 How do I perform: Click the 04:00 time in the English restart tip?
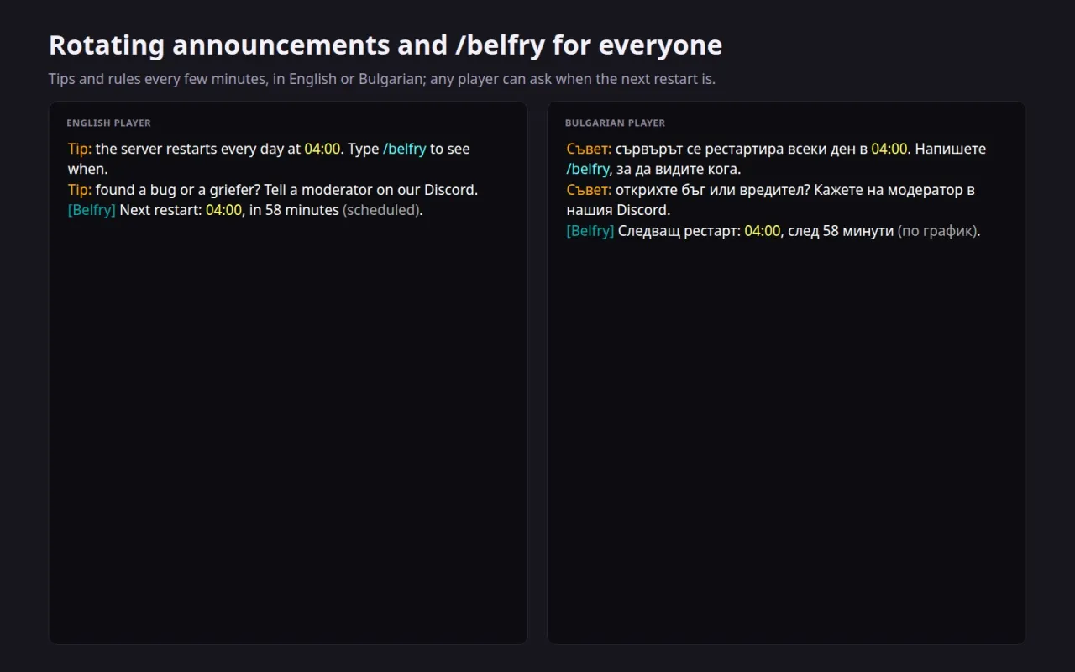322,149
